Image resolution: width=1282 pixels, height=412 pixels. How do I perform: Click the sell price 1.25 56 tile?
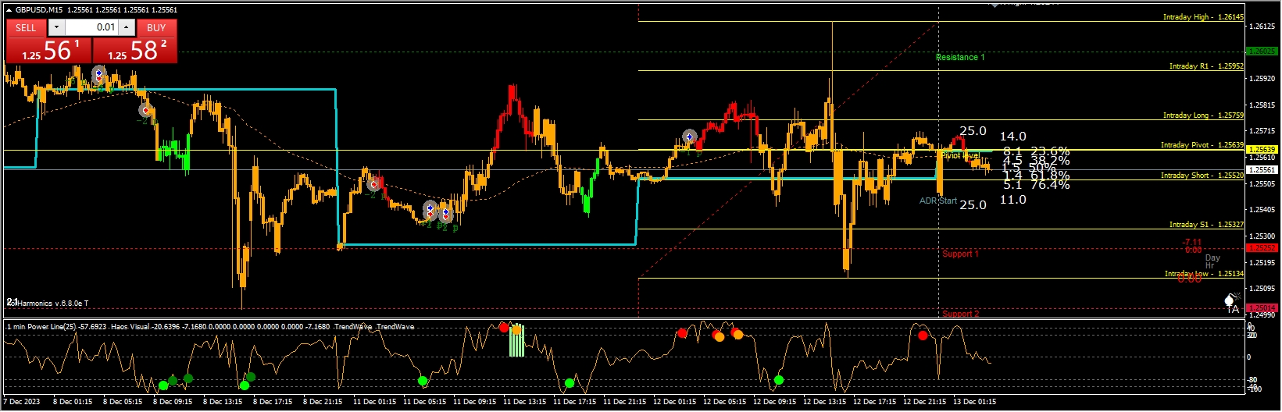48,50
